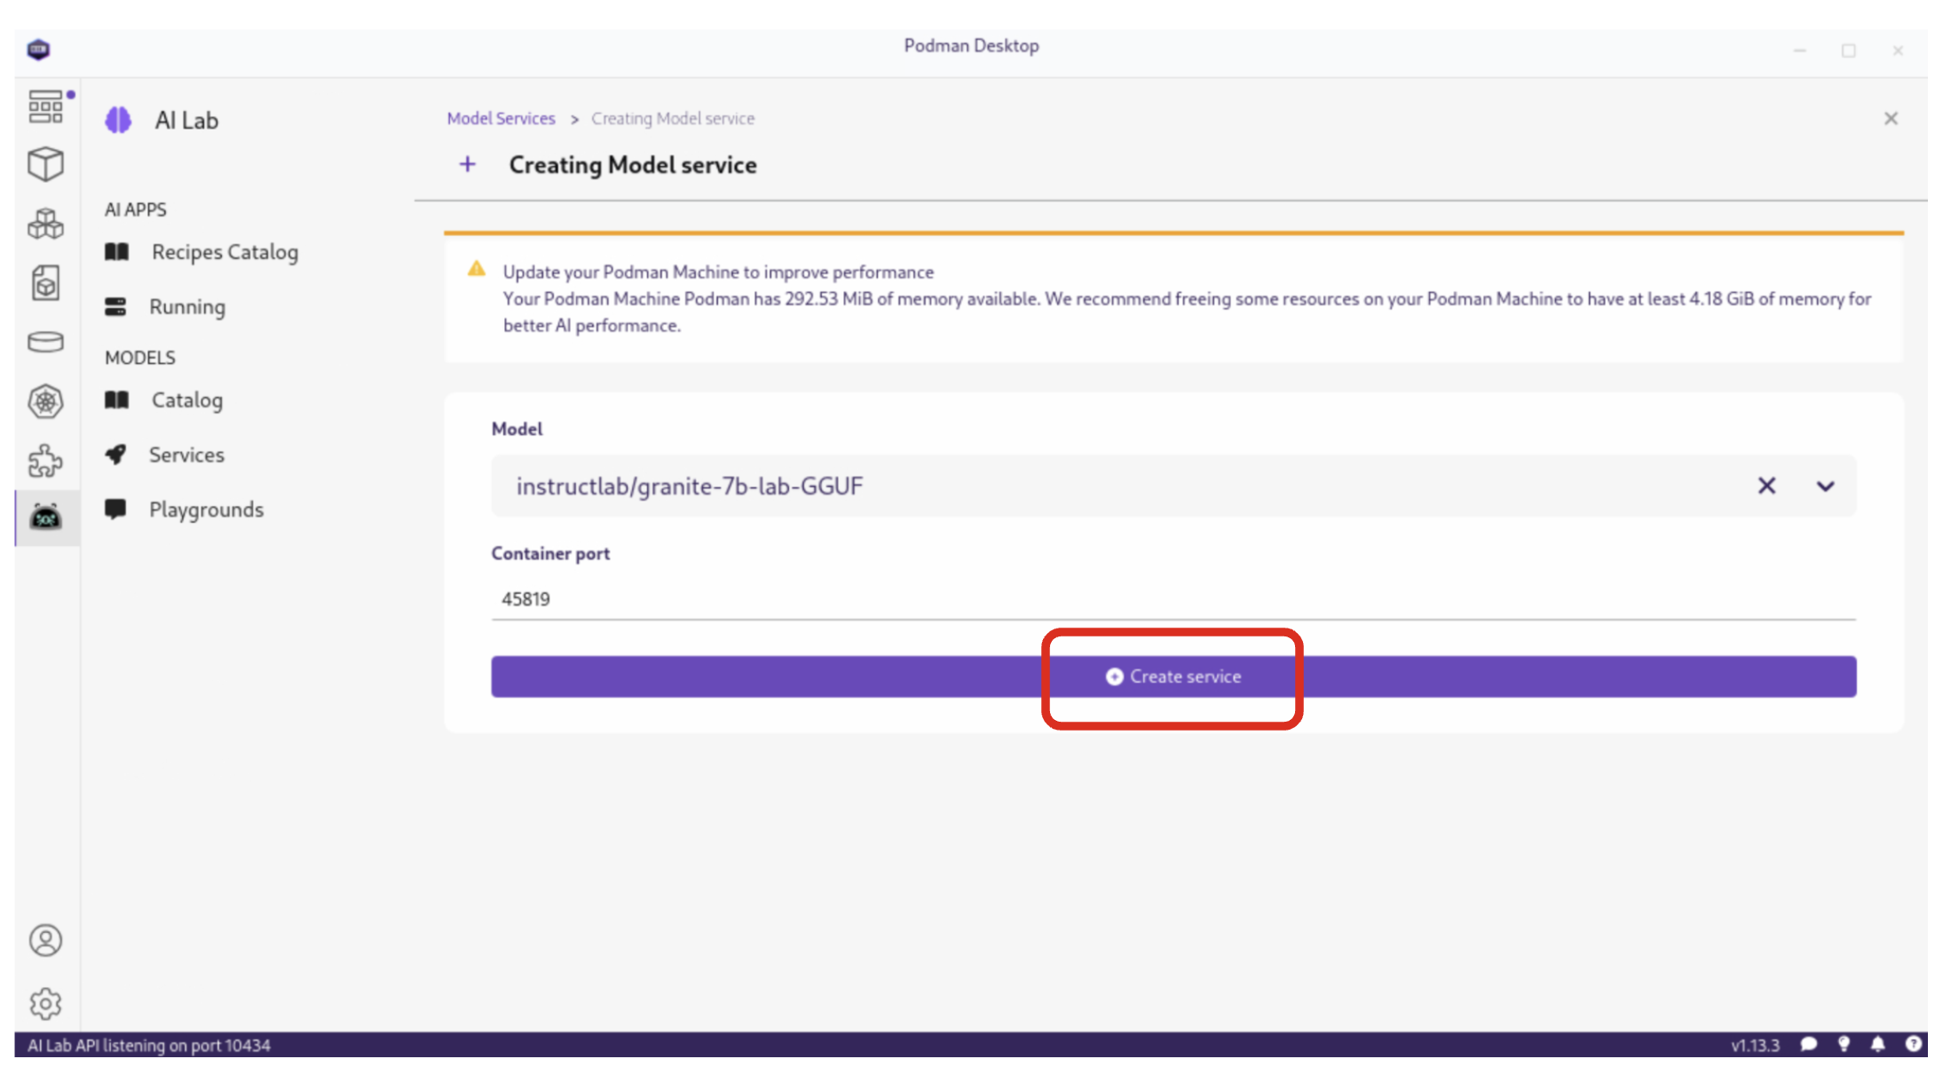Image resolution: width=1935 pixels, height=1067 pixels.
Task: Select the AI Lab robot icon
Action: (45, 517)
